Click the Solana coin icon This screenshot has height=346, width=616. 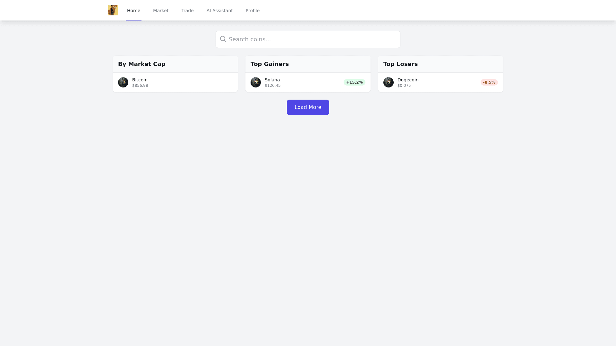pos(256,82)
